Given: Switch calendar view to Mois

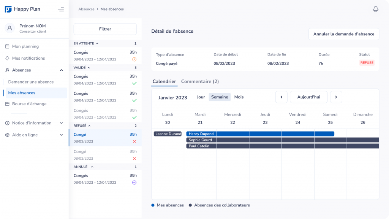Looking at the screenshot, I should [x=239, y=97].
